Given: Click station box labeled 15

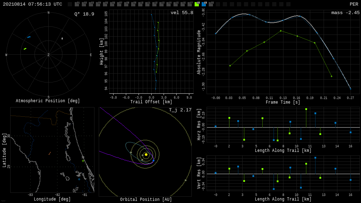Looking at the screenshot, I should [176, 4].
